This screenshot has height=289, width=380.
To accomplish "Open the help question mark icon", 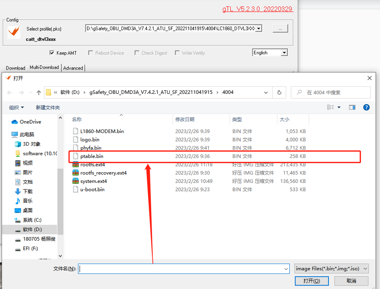I will (x=366, y=108).
